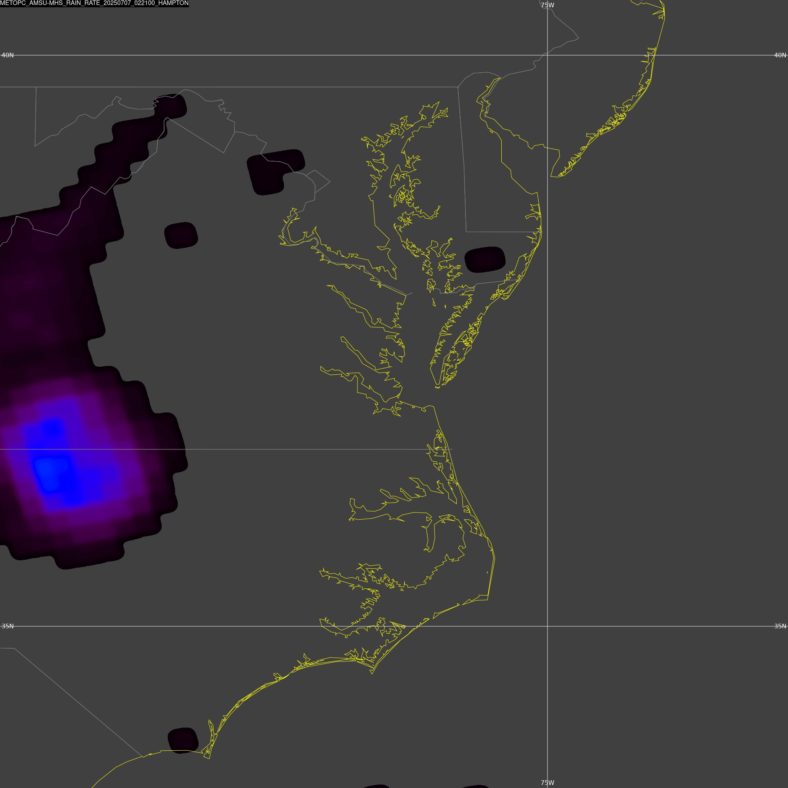Click the 40N label on left edge
The image size is (788, 788).
click(8, 55)
